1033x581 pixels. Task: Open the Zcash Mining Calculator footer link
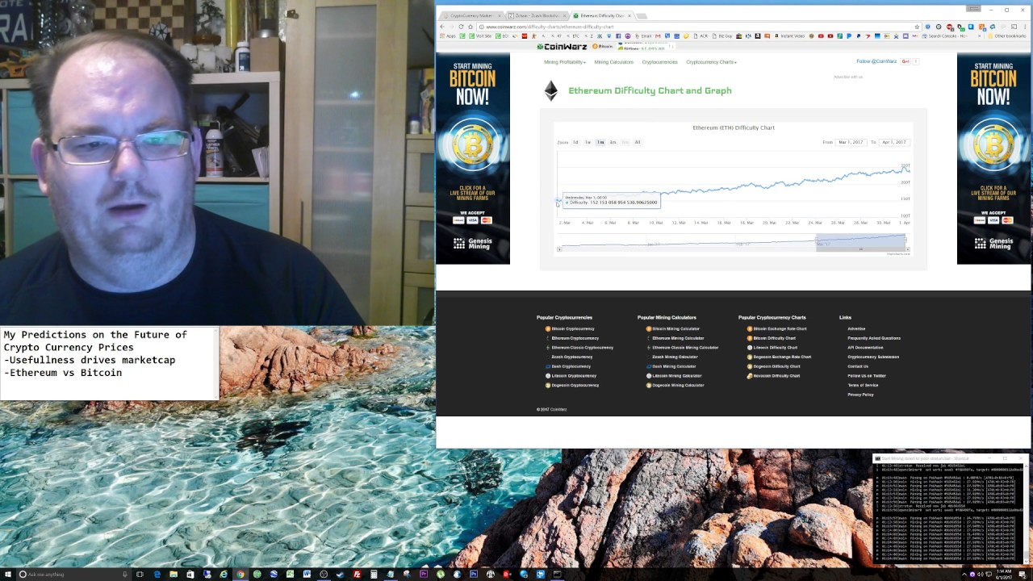coord(675,357)
